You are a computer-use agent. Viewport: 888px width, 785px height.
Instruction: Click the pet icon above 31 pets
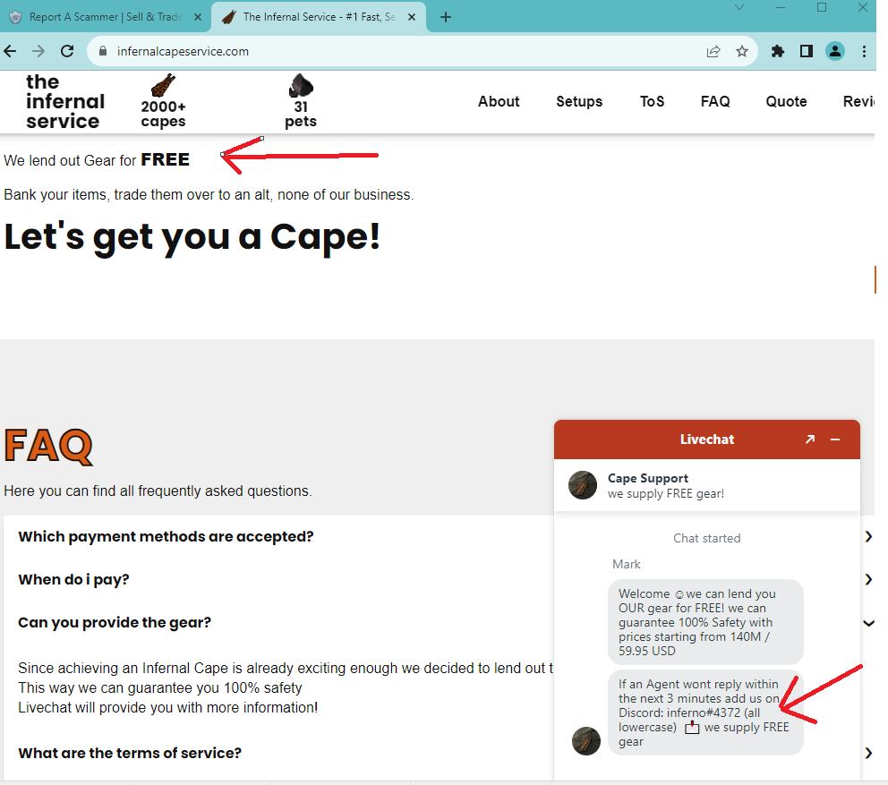tap(302, 86)
